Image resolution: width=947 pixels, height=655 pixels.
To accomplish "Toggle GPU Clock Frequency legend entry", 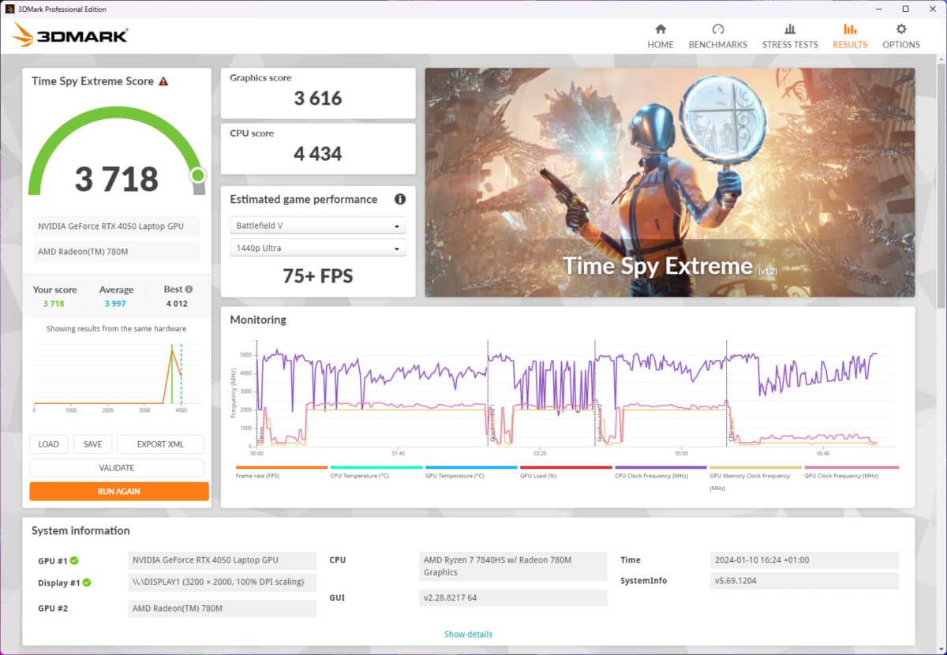I will [x=851, y=473].
